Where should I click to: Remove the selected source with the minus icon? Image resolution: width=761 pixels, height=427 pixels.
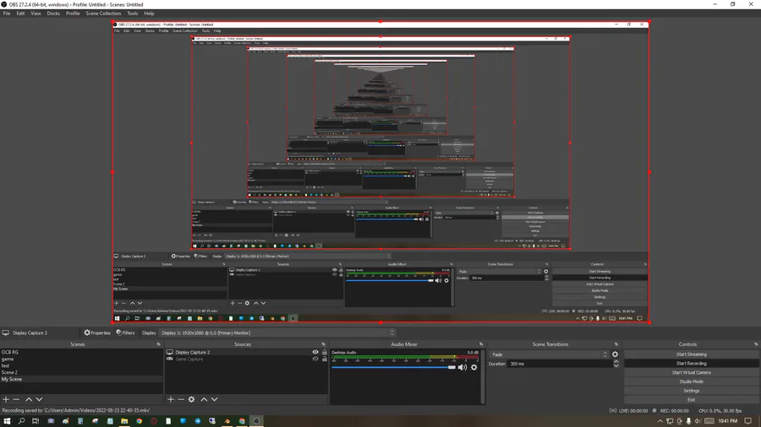point(181,399)
